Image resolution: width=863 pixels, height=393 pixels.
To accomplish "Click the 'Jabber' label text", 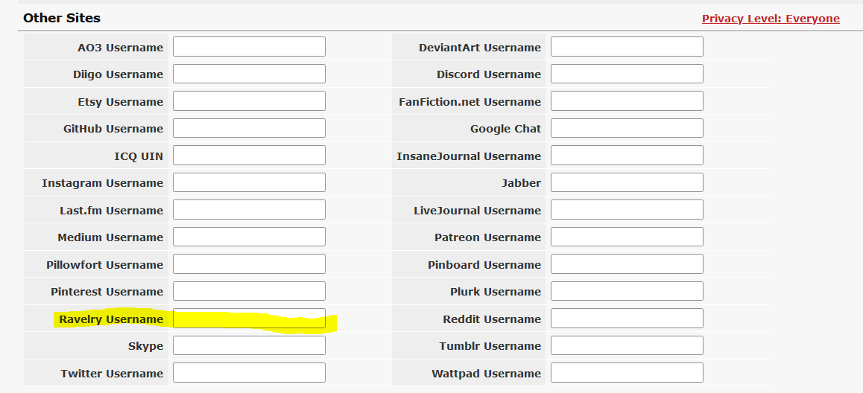I will click(521, 183).
